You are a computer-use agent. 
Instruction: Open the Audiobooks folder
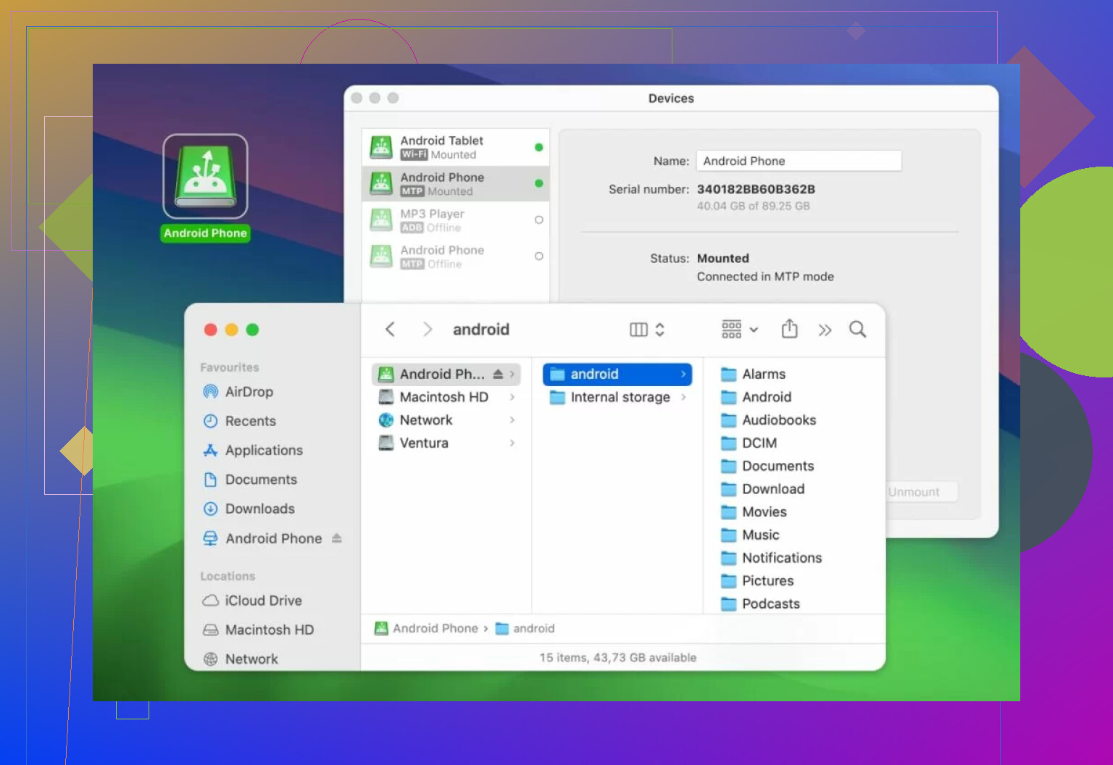(x=769, y=420)
